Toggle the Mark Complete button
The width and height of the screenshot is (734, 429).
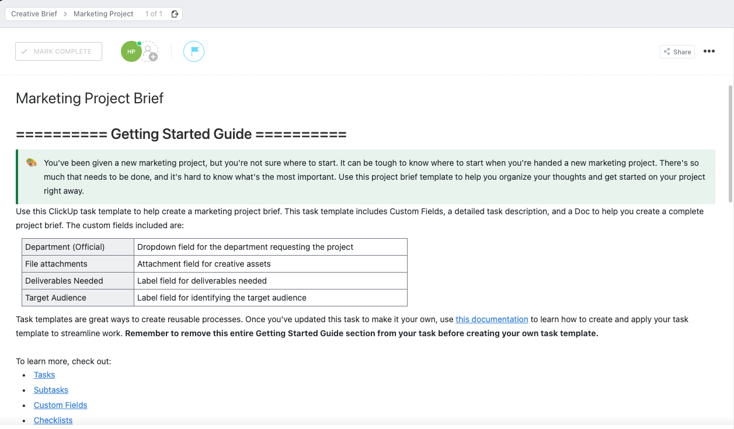[58, 51]
